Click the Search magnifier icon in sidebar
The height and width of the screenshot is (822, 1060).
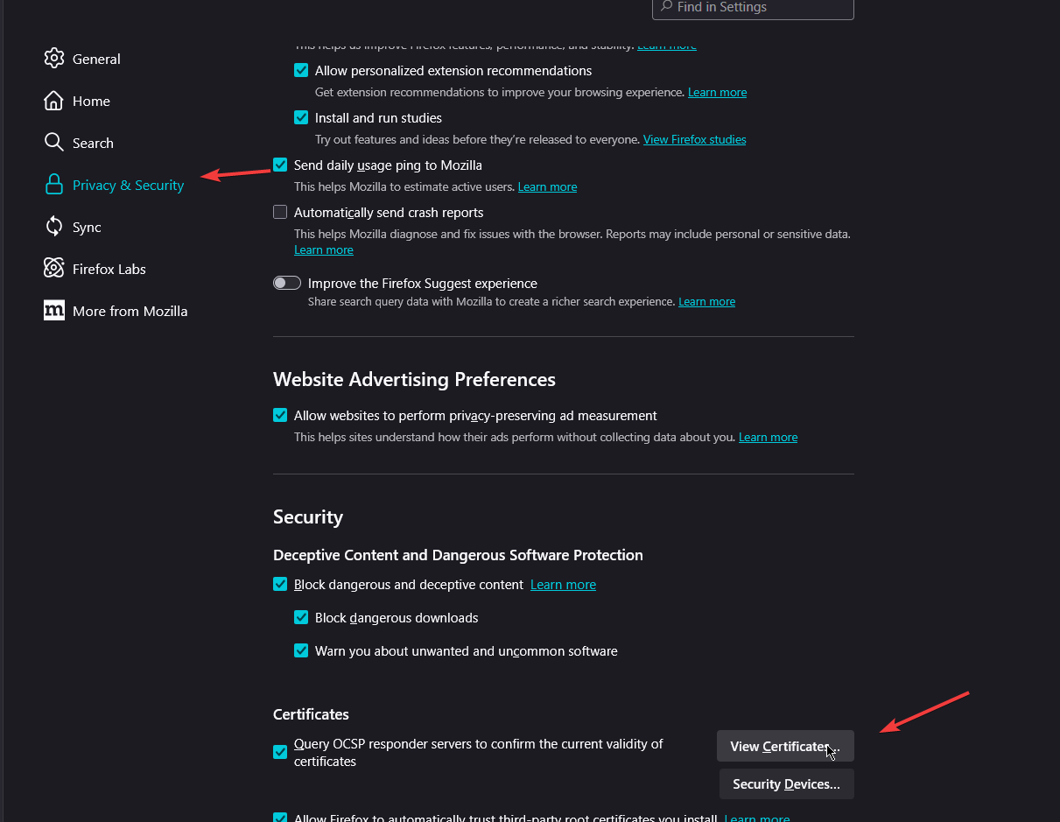click(x=54, y=143)
